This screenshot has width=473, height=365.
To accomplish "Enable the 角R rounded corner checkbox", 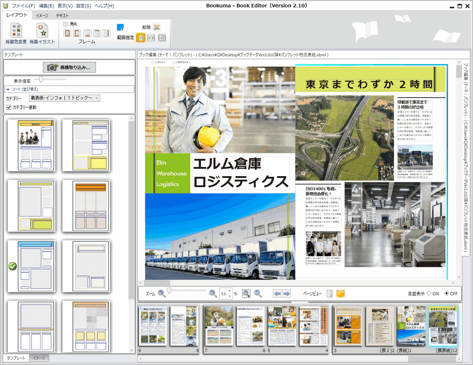I will (x=66, y=24).
